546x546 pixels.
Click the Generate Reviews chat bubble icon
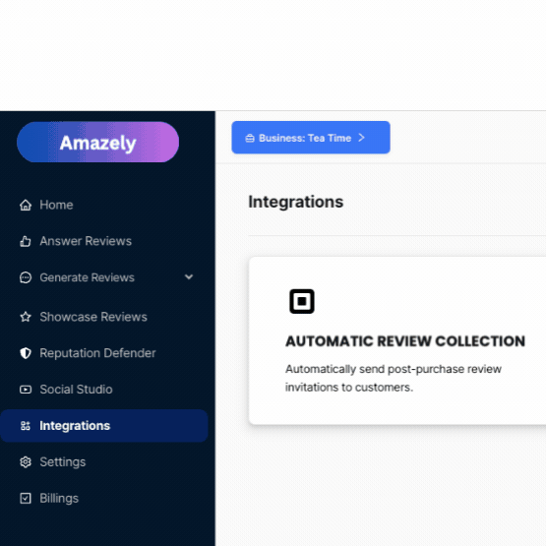coord(26,277)
